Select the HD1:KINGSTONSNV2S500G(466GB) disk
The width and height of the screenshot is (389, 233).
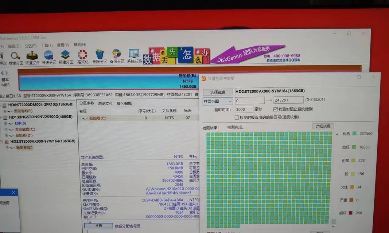[40, 116]
